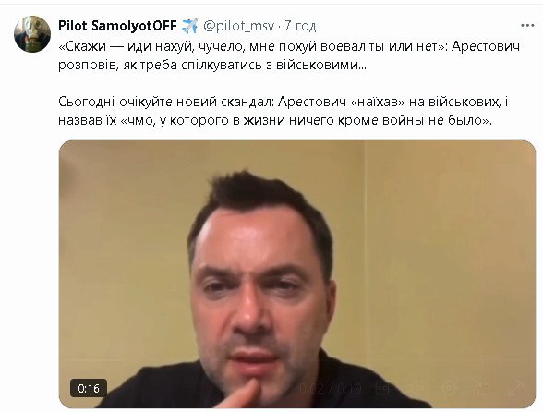543x412 pixels.
Task: Open Pilot SamolyotOFF's gas mask avatar
Action: pyautogui.click(x=32, y=34)
